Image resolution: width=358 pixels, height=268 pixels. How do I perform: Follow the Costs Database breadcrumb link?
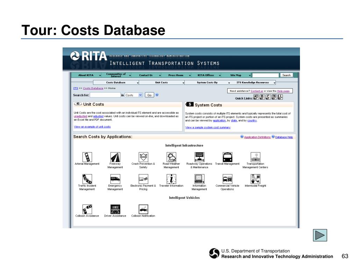pyautogui.click(x=93, y=88)
